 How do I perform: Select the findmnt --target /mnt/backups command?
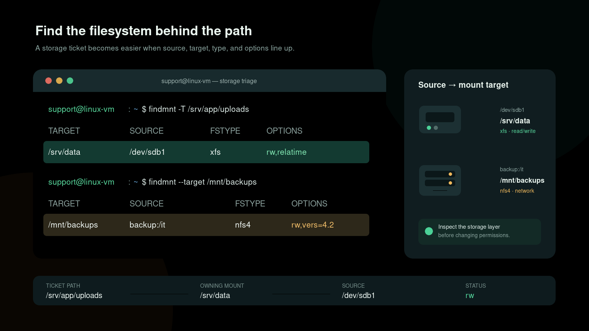(202, 182)
